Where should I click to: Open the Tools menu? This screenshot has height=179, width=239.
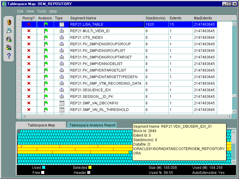[x=42, y=11]
